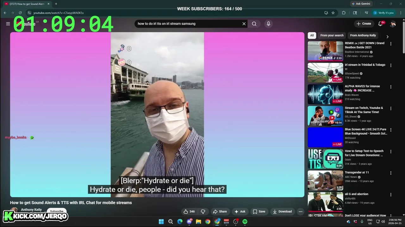Viewport: 405px width, 227px height.
Task: Click the Share button
Action: coord(220,212)
